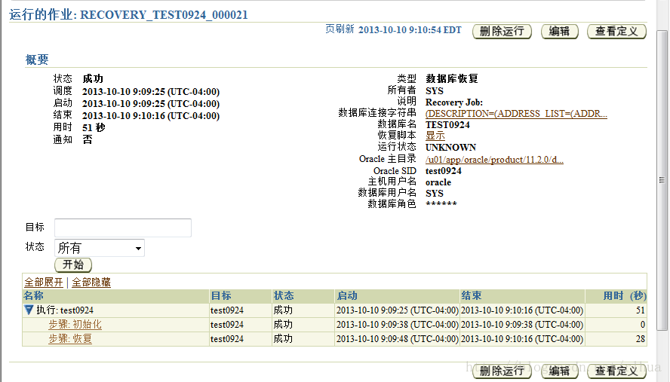Viewport: 670px width, 382px height.
Task: Click the Oracle SID value test0924
Action: 444,171
